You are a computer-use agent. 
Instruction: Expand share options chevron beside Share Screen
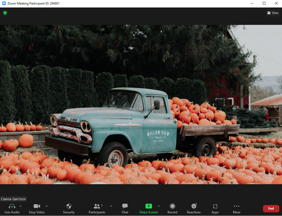pos(159,206)
